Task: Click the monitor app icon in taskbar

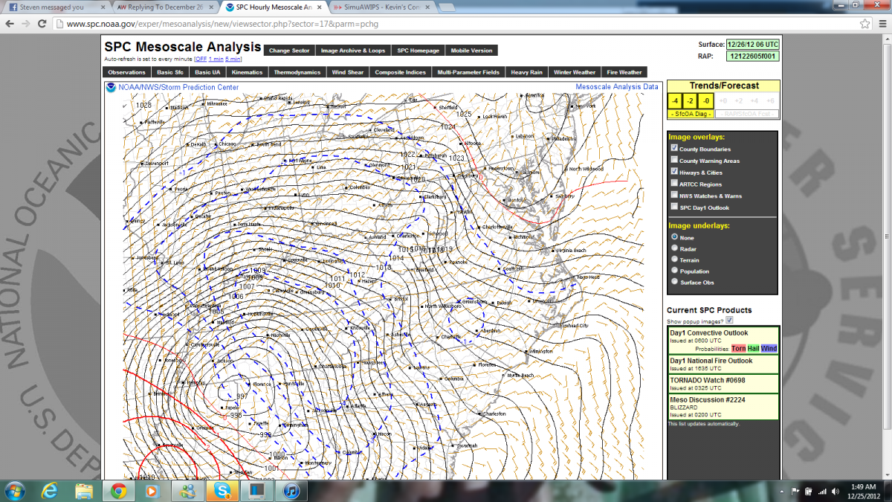Action: click(x=256, y=492)
